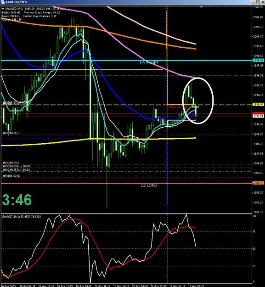Click the grey chart shift triangle marker
This screenshot has height=287, width=265.
[x=201, y=7]
